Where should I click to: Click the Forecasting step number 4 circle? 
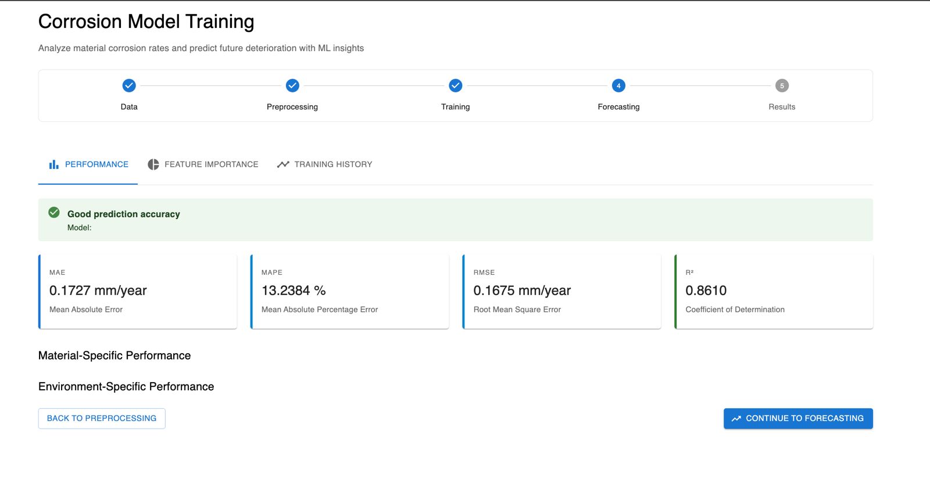coord(618,86)
